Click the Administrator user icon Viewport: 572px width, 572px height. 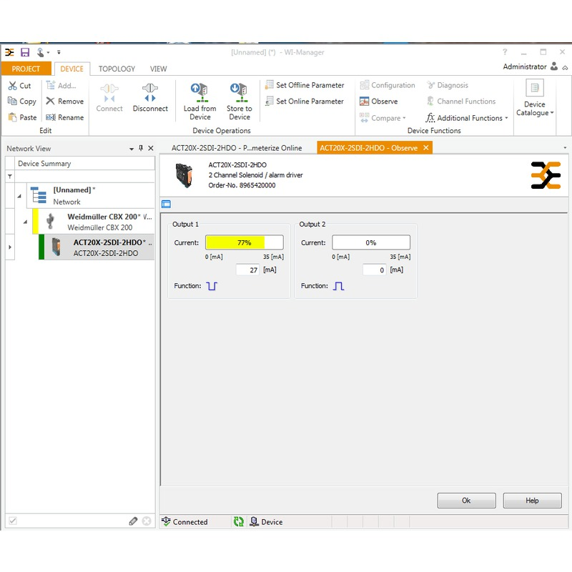click(x=554, y=66)
